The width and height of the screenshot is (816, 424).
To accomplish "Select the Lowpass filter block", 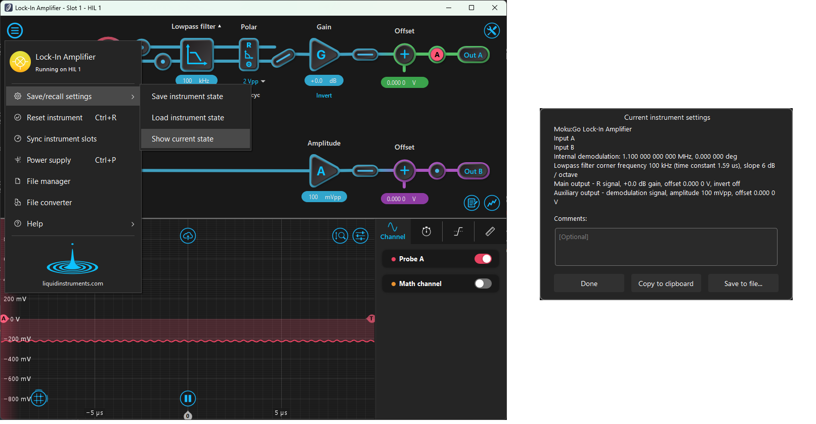I will pyautogui.click(x=197, y=55).
